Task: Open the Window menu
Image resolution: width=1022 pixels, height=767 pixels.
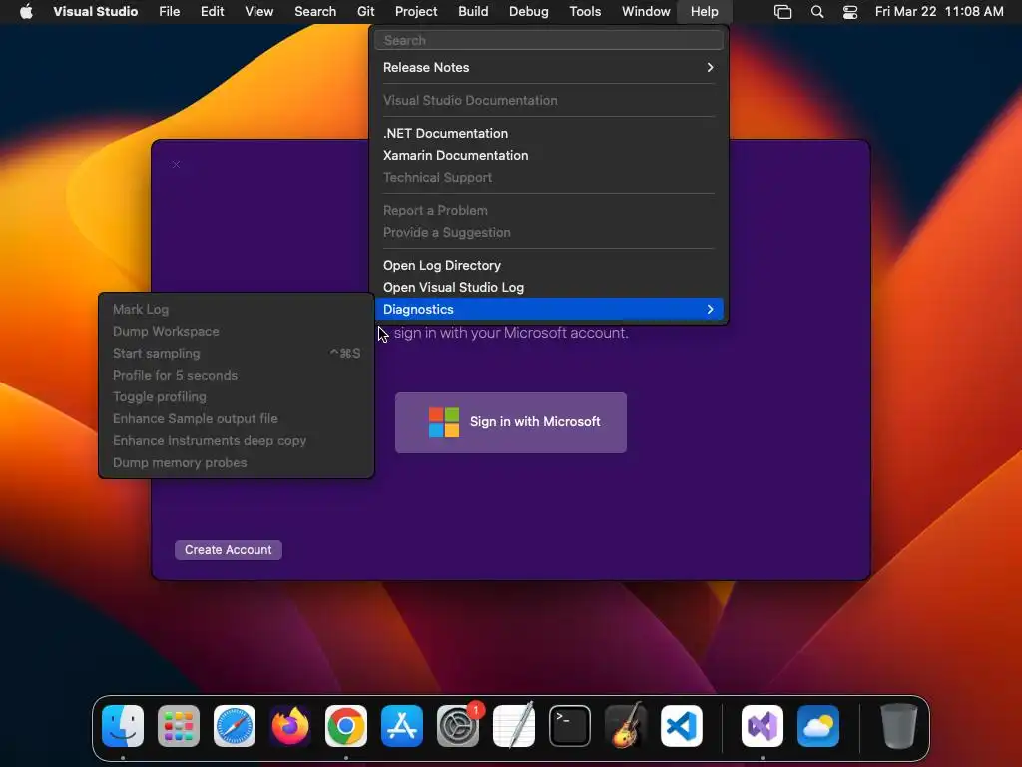Action: click(x=646, y=11)
